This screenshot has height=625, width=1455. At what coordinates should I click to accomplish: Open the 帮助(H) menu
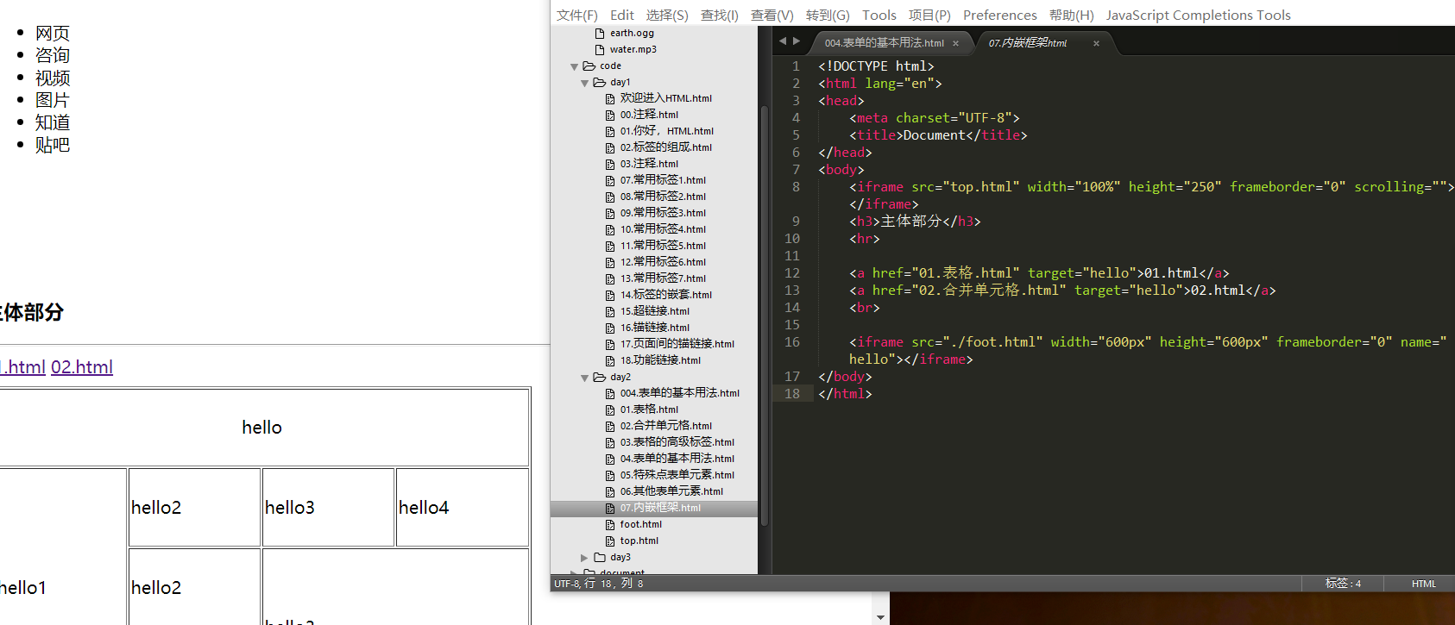(1071, 15)
